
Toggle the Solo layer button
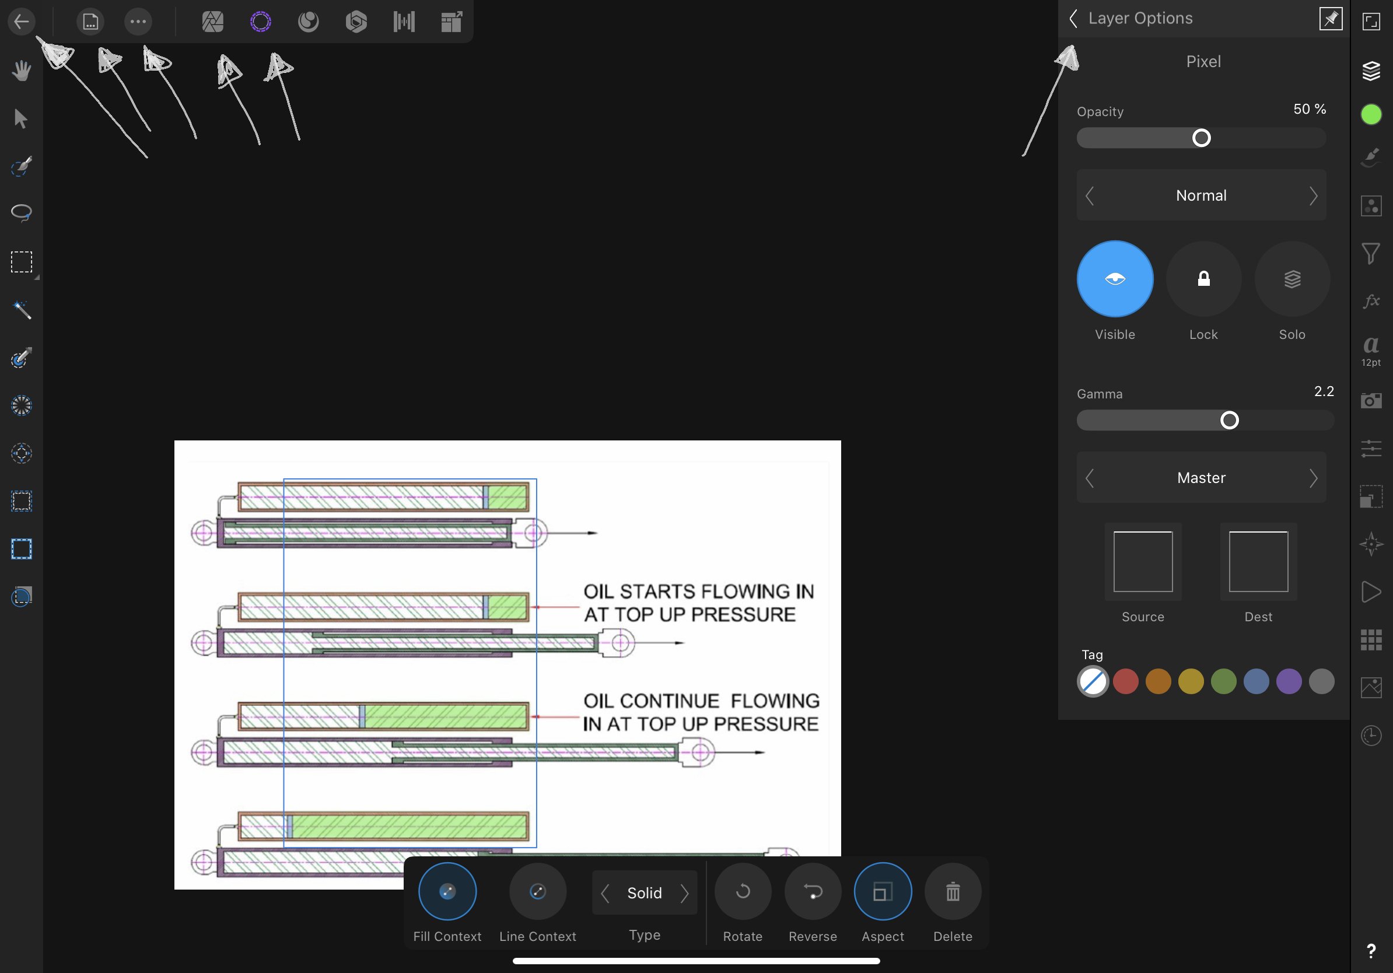[1291, 279]
